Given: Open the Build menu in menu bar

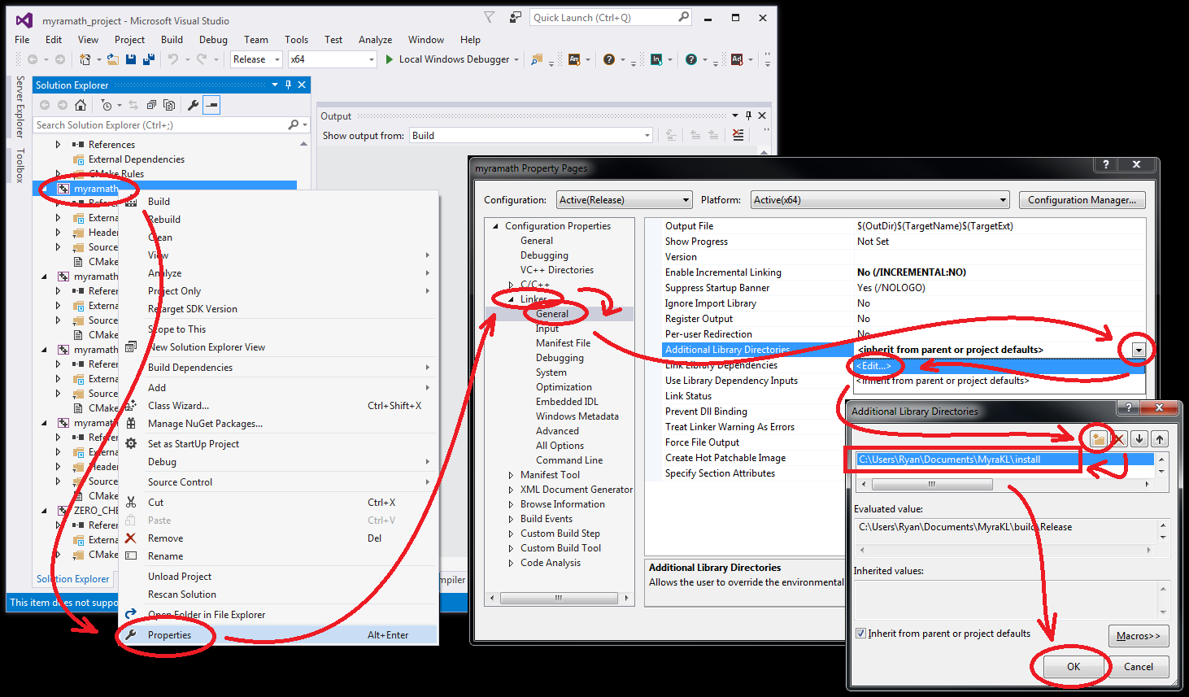Looking at the screenshot, I should coord(172,40).
